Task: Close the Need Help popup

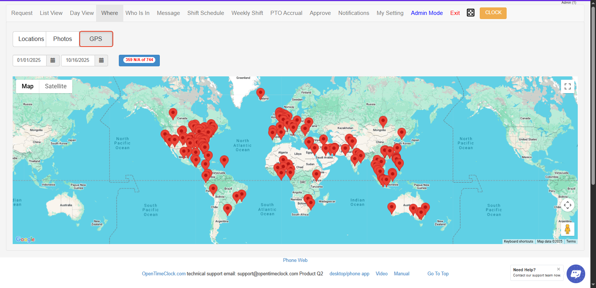Action: pos(558,269)
